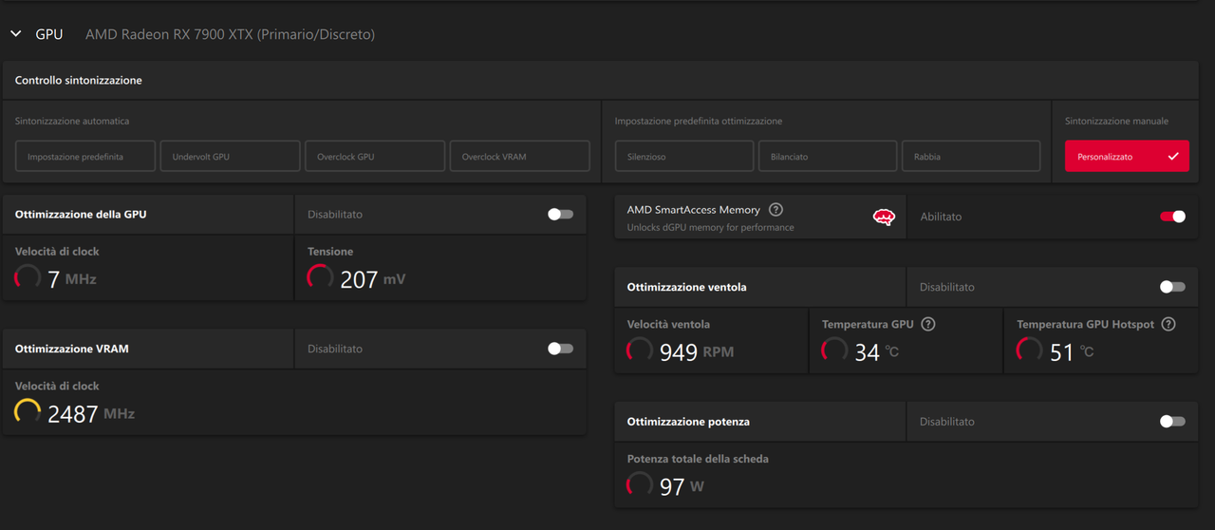This screenshot has width=1215, height=530.
Task: Click the 207 mV voltage value
Action: point(373,279)
